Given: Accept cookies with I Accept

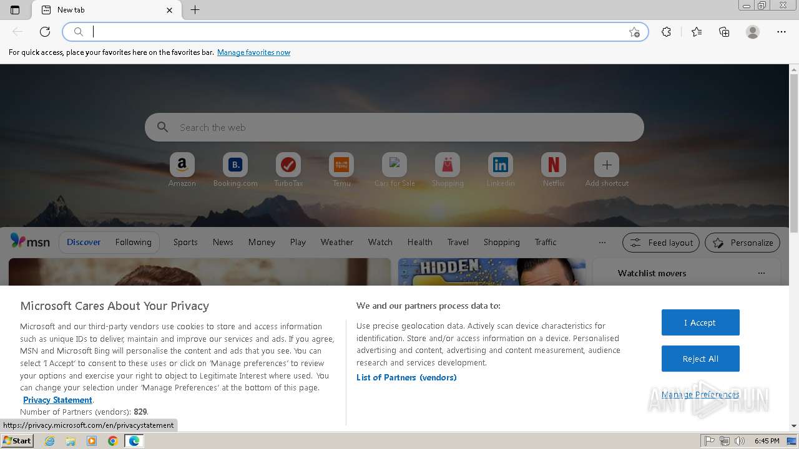Looking at the screenshot, I should (700, 322).
